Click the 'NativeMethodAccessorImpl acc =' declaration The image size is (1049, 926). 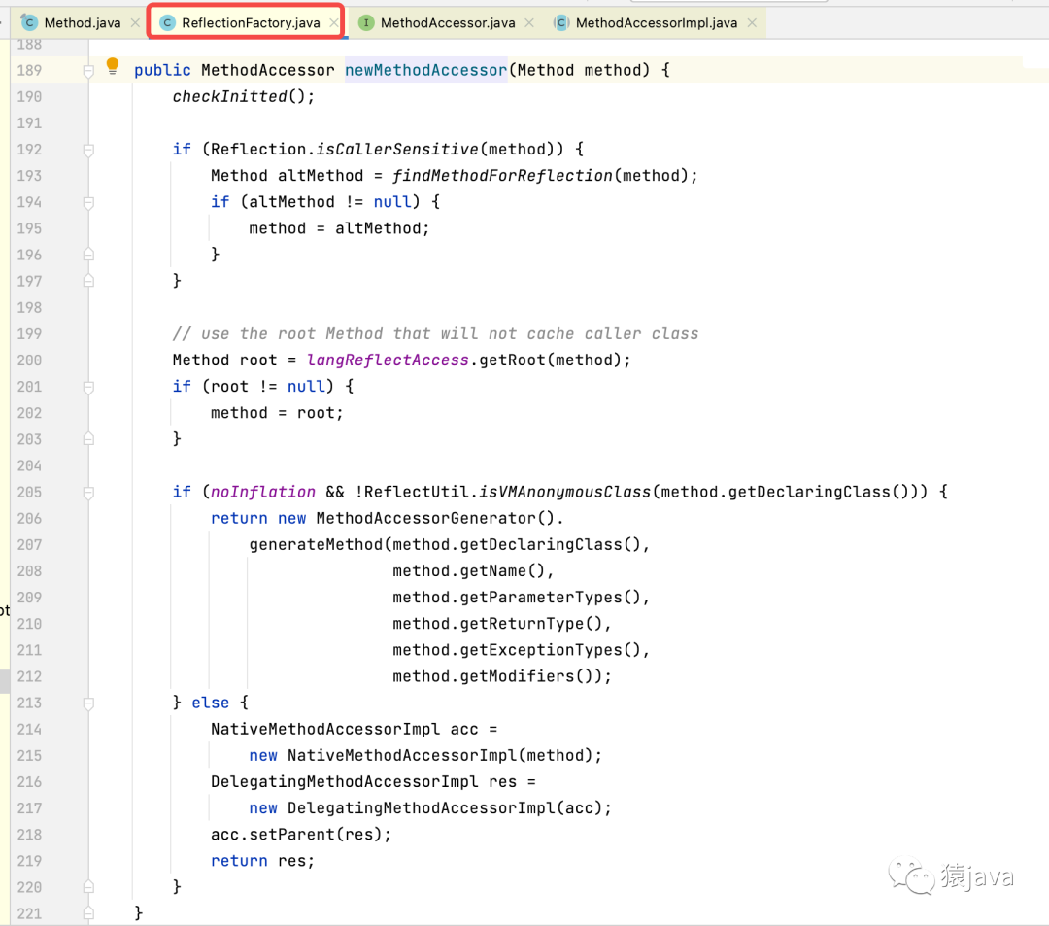354,730
